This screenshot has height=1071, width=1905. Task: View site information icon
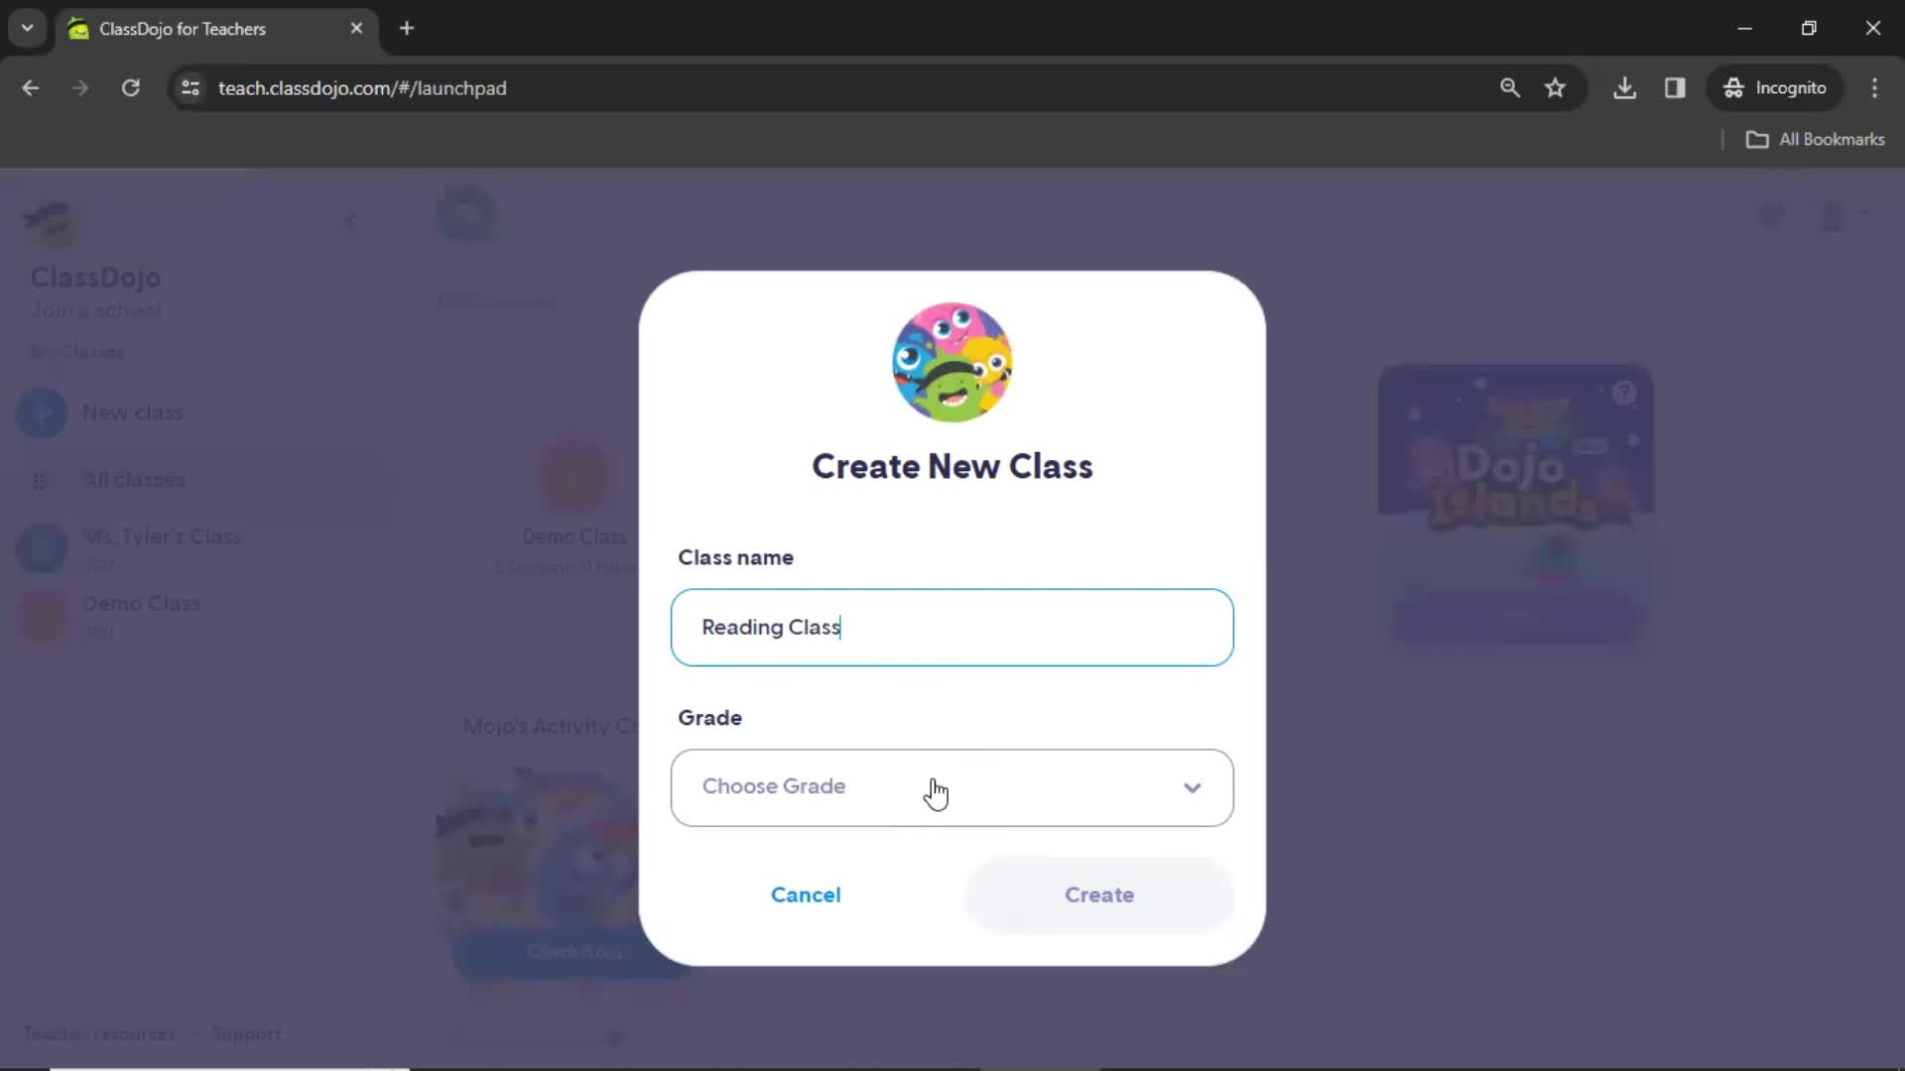(x=190, y=88)
